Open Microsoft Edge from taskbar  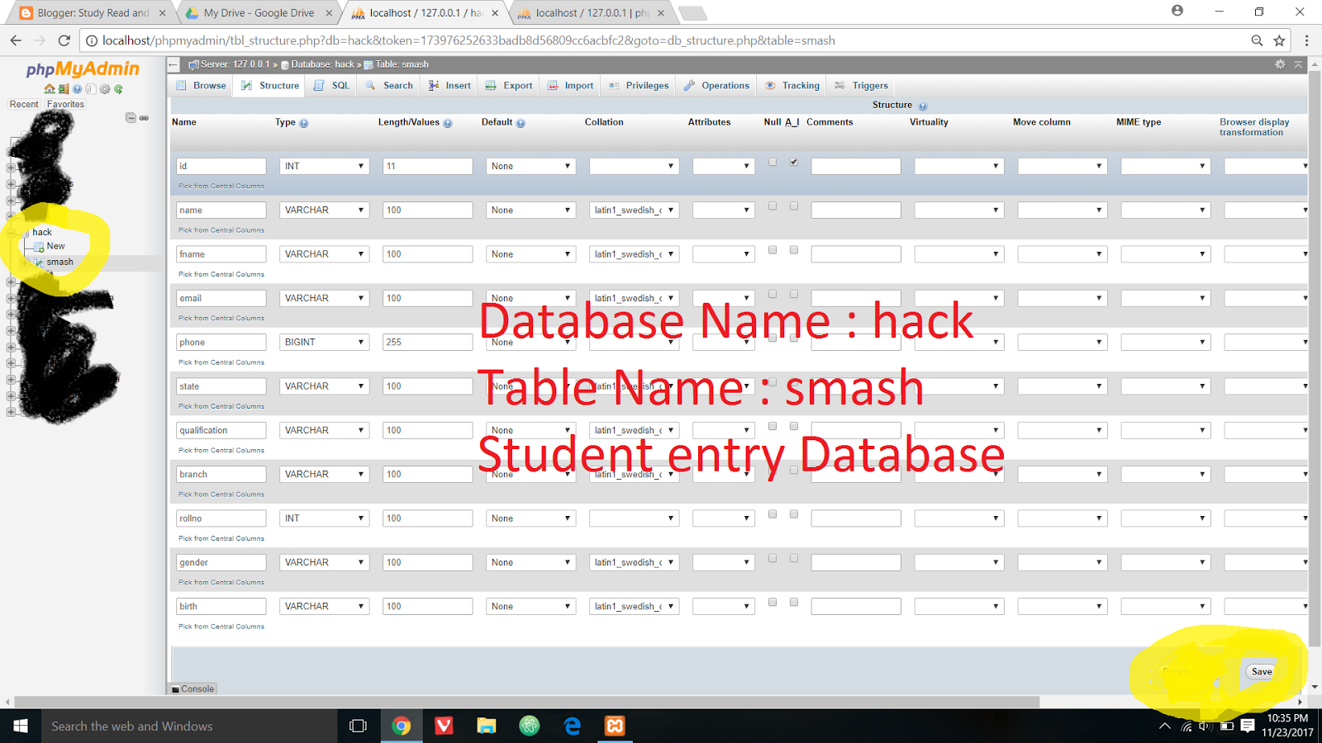pos(572,726)
